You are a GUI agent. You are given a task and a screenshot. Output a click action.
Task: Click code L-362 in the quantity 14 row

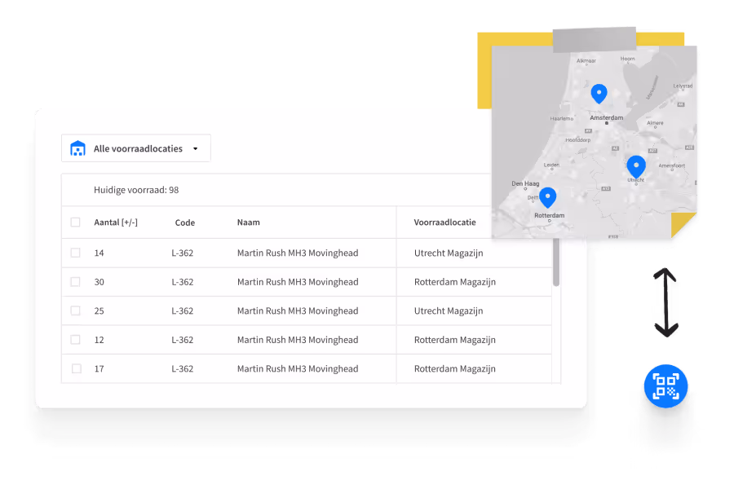(x=182, y=253)
